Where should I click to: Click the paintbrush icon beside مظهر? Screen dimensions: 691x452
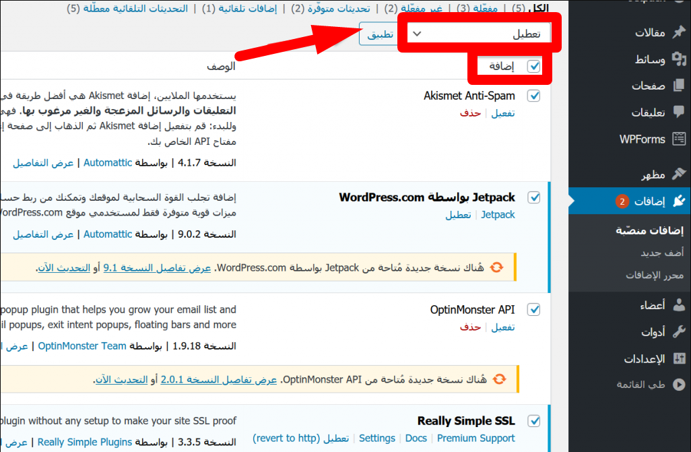[679, 174]
